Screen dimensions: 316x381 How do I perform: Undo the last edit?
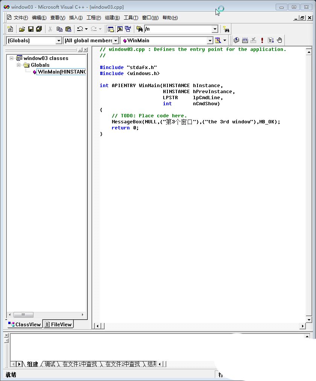(79, 29)
